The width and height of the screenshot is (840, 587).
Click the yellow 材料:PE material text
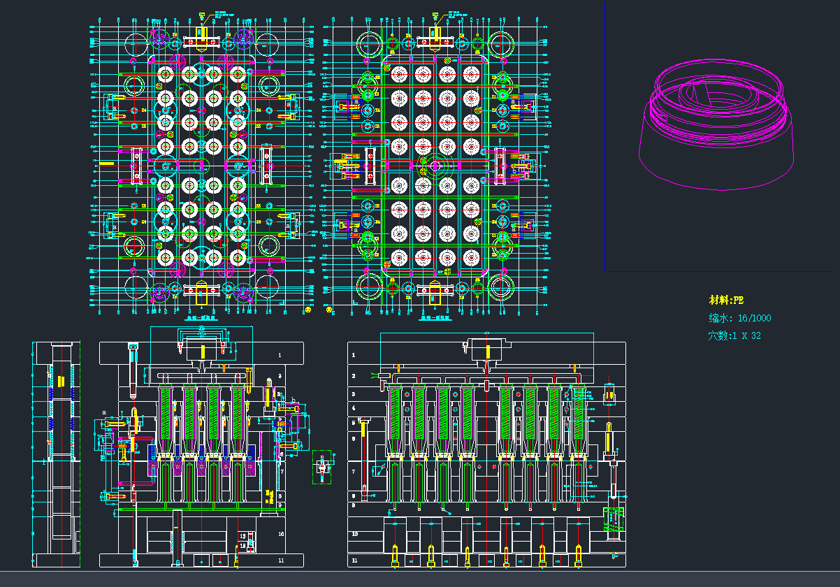[727, 300]
